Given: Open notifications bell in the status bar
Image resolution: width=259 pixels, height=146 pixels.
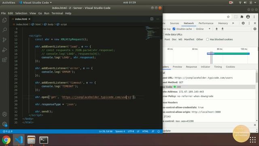Looking at the screenshot, I should tap(159, 131).
